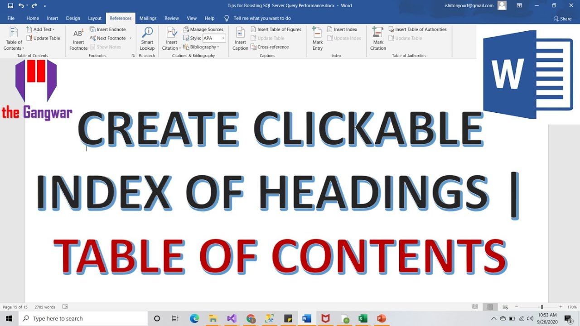The height and width of the screenshot is (326, 580).
Task: Click Update Table in Table of Contents group
Action: [x=43, y=38]
